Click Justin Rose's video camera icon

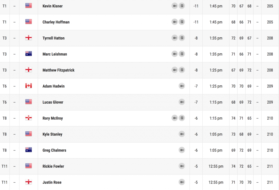tap(182, 182)
